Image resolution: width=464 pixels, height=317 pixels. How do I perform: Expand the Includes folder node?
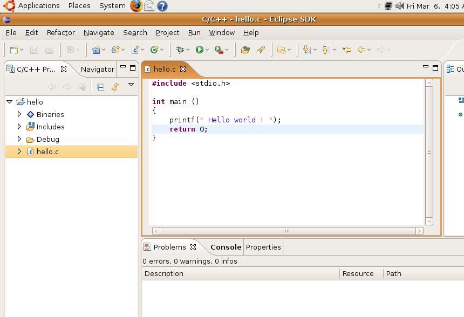pos(19,127)
